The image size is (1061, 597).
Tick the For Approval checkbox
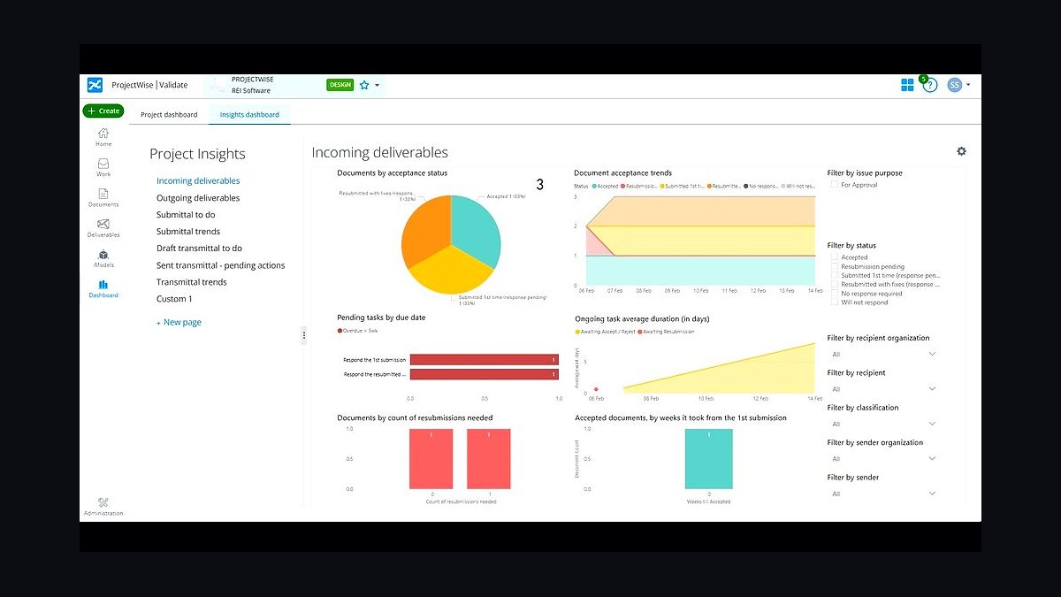pos(834,185)
